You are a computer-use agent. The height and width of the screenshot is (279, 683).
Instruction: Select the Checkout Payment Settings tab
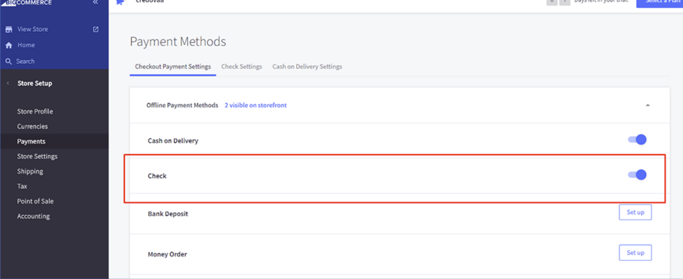tap(173, 67)
